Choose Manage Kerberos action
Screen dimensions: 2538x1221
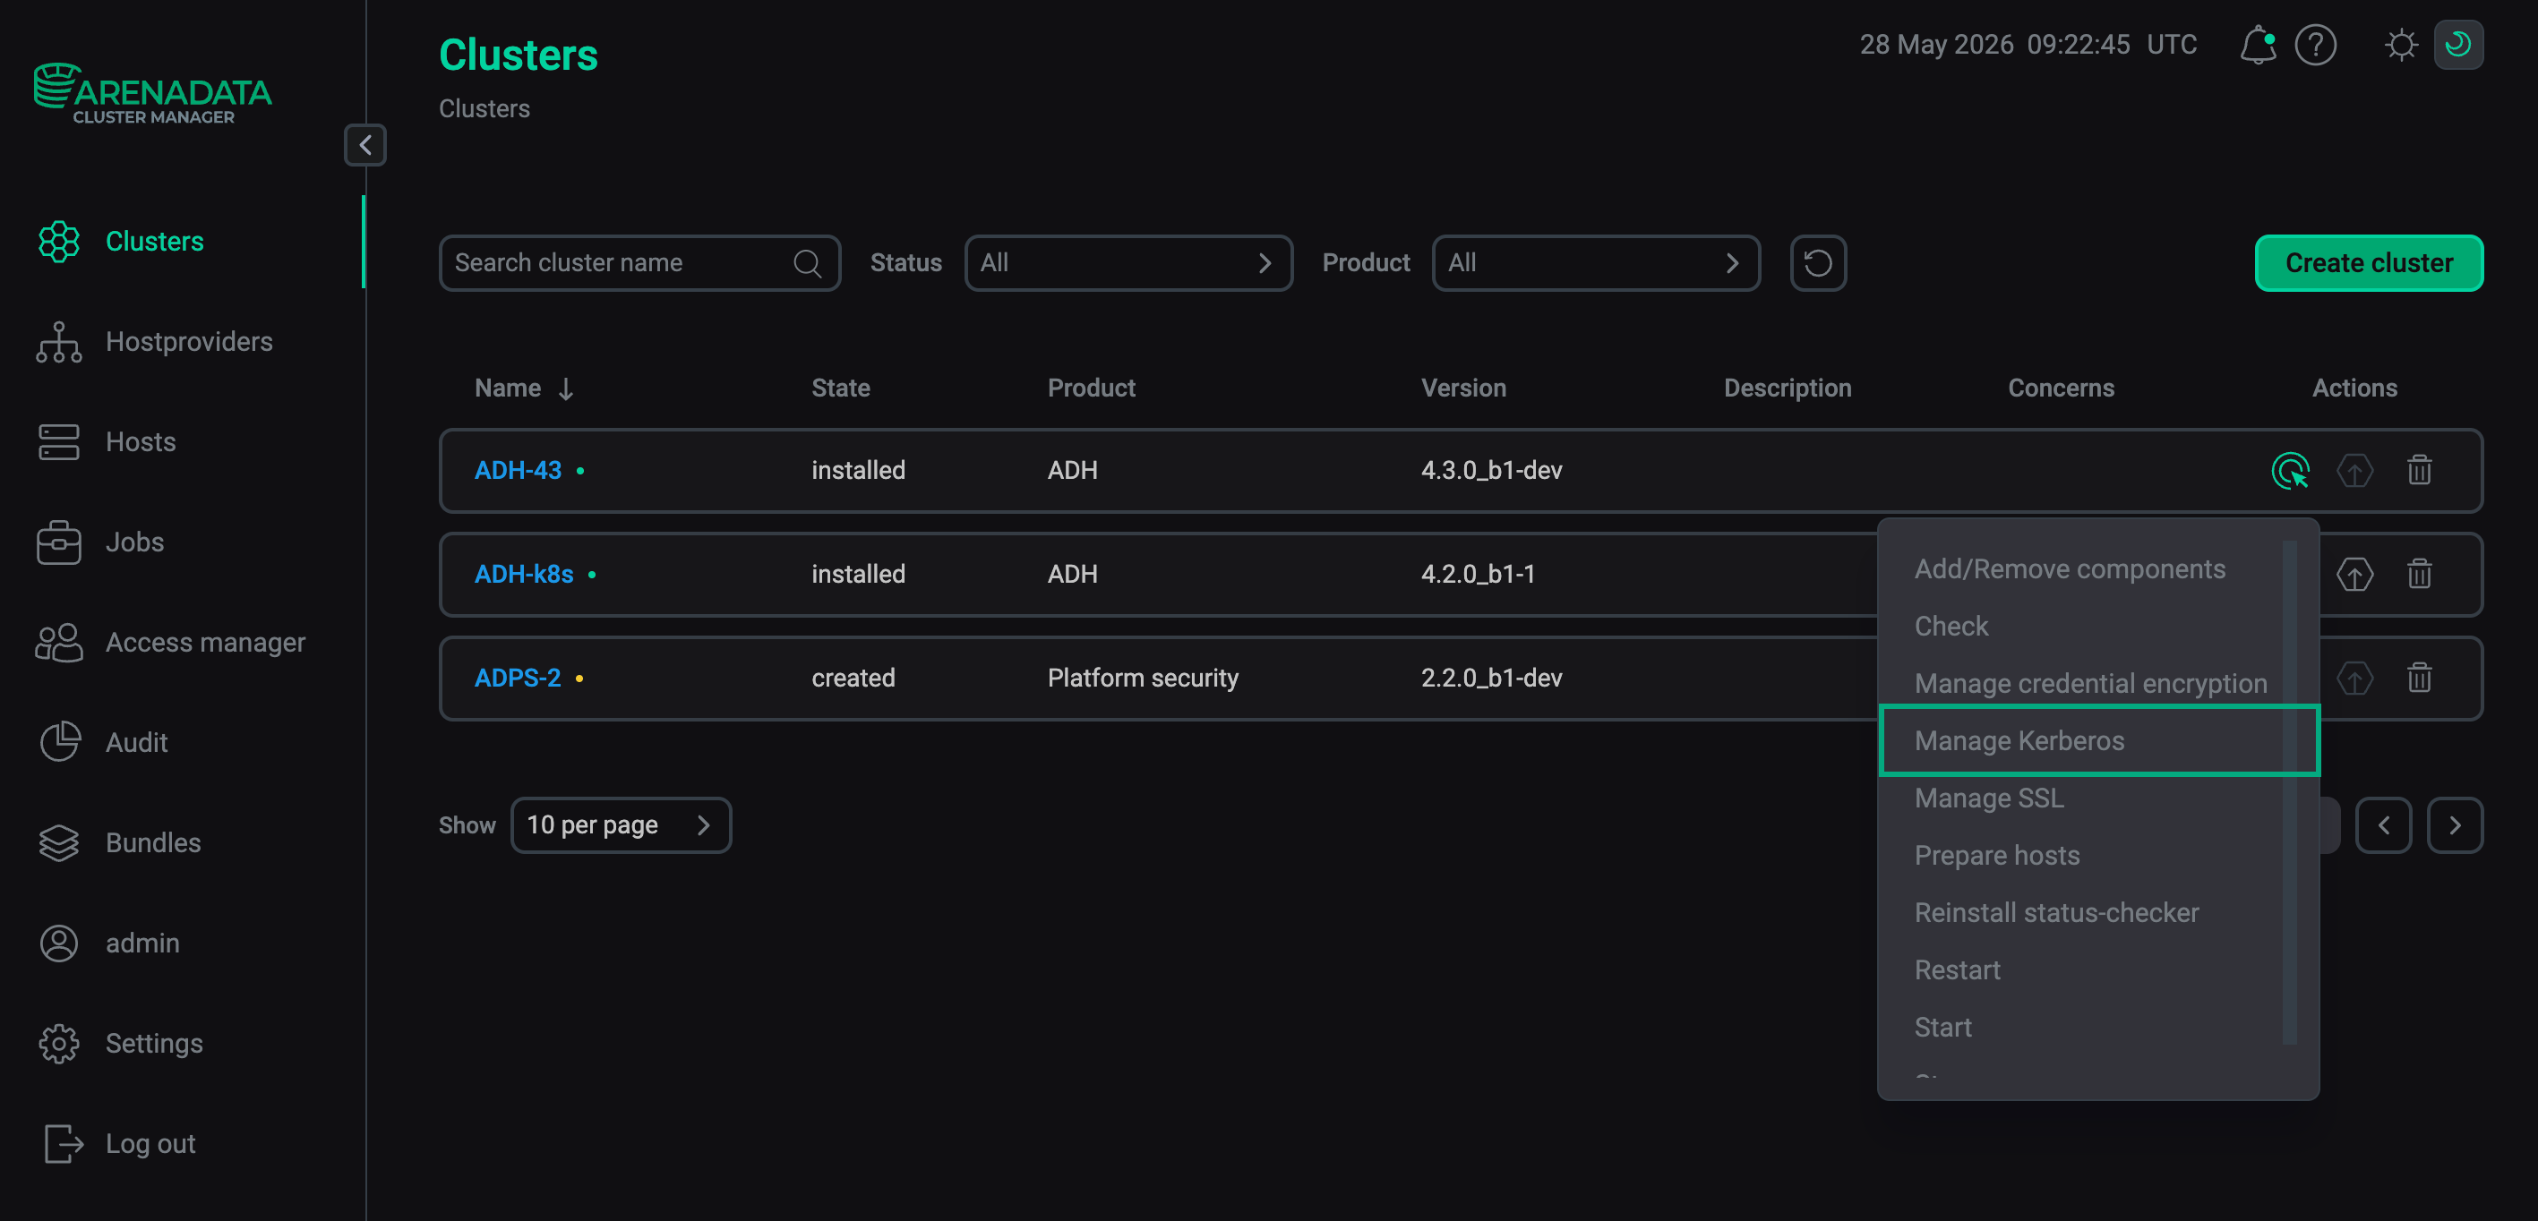tap(2098, 740)
